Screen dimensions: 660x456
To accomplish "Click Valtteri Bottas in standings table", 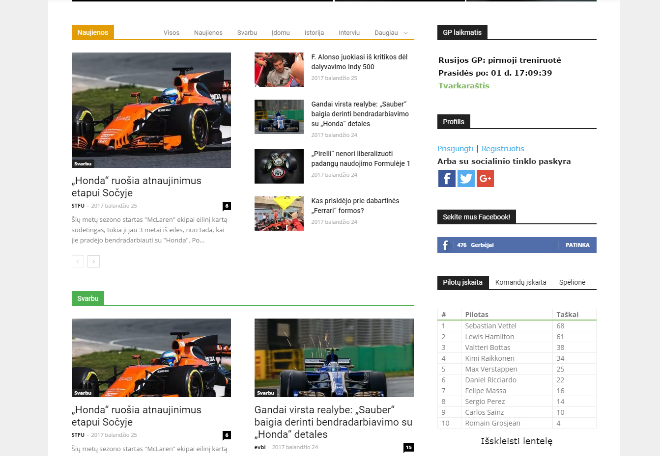I will point(488,348).
